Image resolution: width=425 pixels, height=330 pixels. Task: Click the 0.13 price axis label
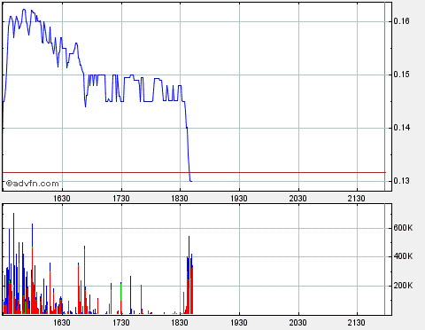coord(401,181)
